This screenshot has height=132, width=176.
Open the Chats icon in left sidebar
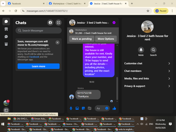[6, 21]
